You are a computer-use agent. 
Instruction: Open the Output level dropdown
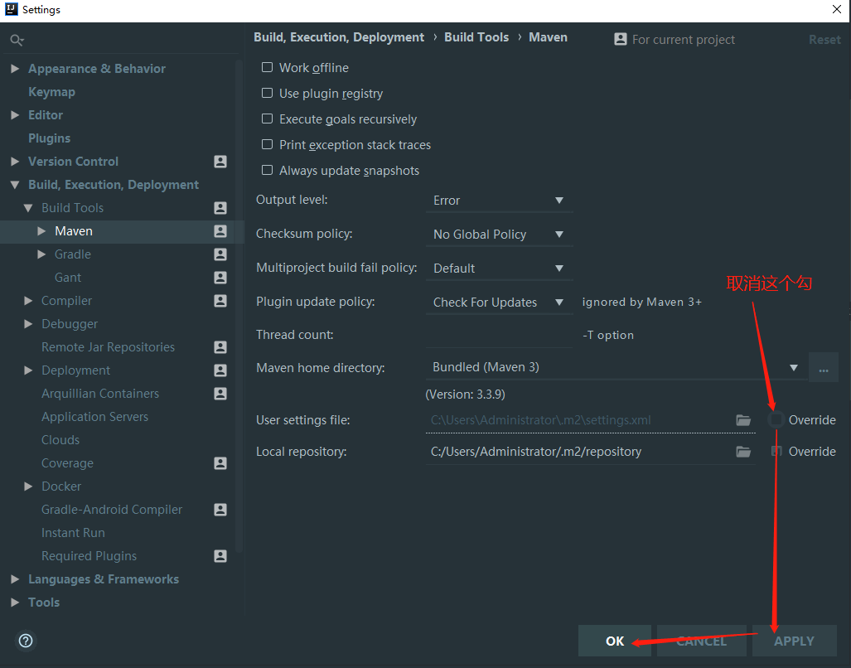[499, 200]
